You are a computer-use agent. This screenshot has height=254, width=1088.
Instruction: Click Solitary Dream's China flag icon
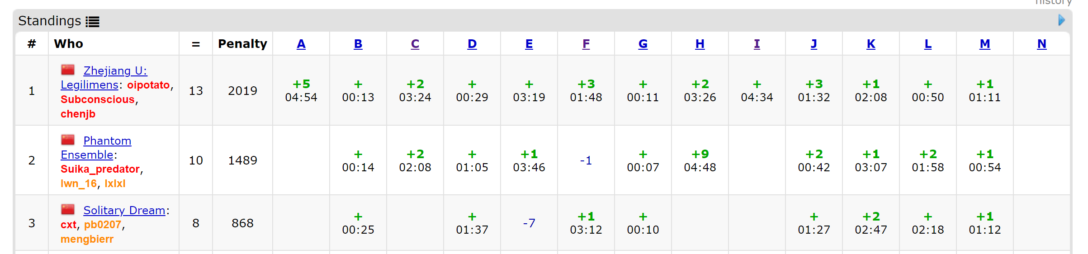[x=68, y=209]
